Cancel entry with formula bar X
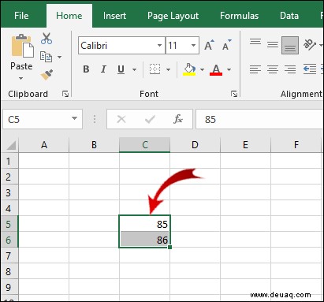This screenshot has height=302, width=324. 121,119
